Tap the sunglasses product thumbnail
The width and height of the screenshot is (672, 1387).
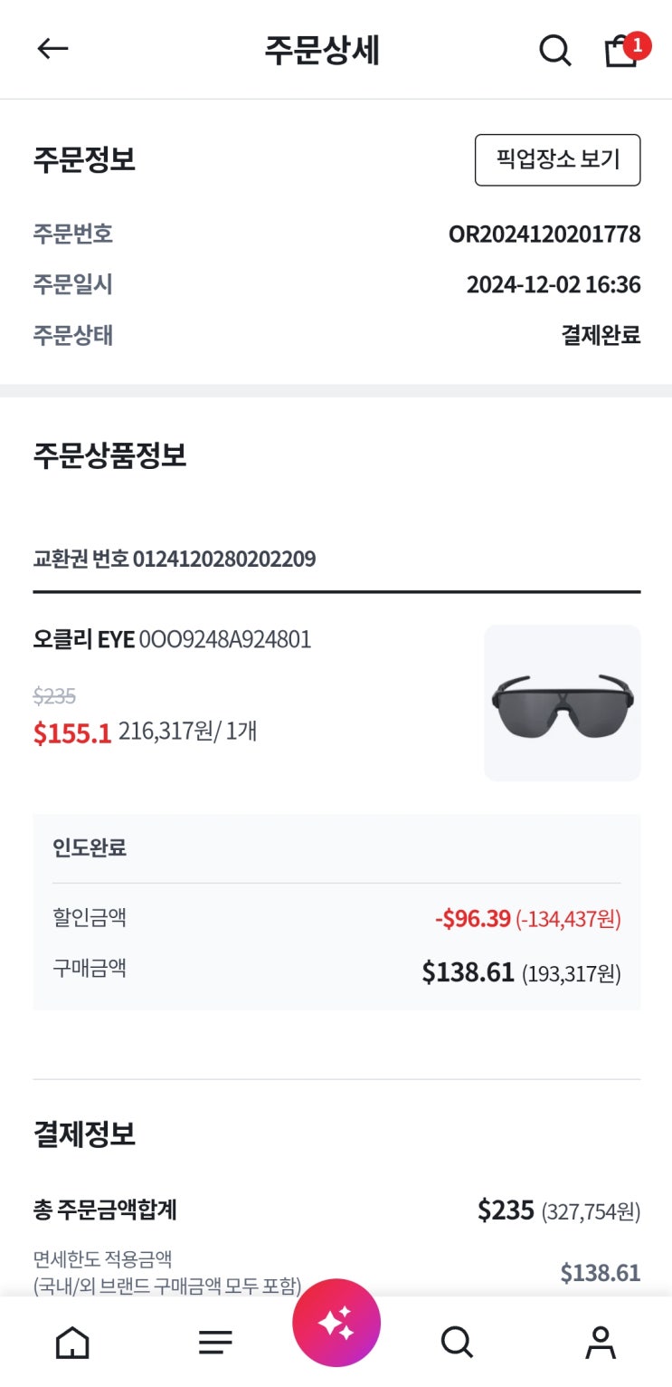(562, 703)
